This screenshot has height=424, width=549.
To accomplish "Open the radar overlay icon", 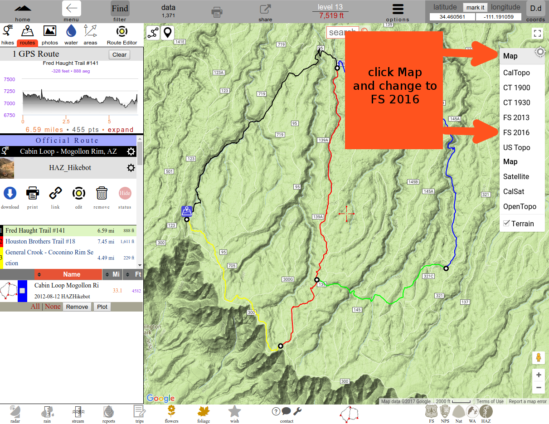I will (15, 412).
